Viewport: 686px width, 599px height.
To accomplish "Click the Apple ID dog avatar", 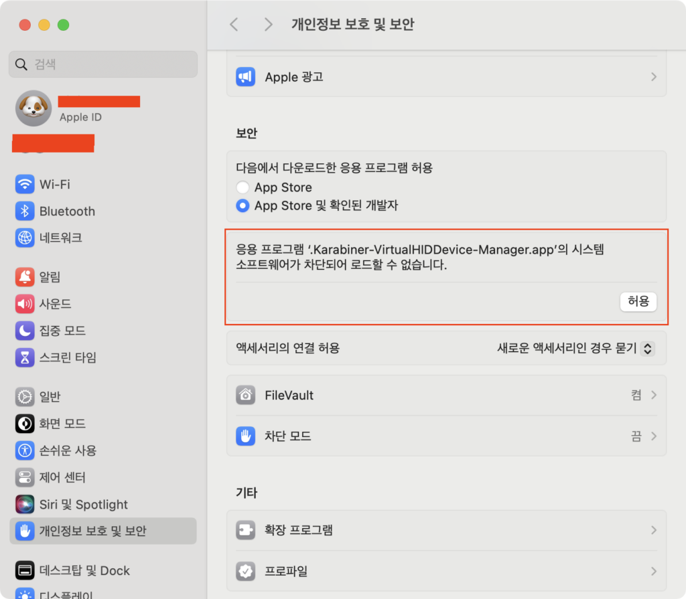I will pyautogui.click(x=33, y=108).
